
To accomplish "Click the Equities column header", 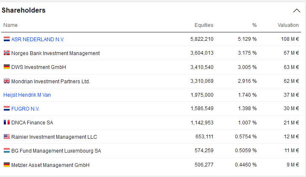I will [204, 25].
